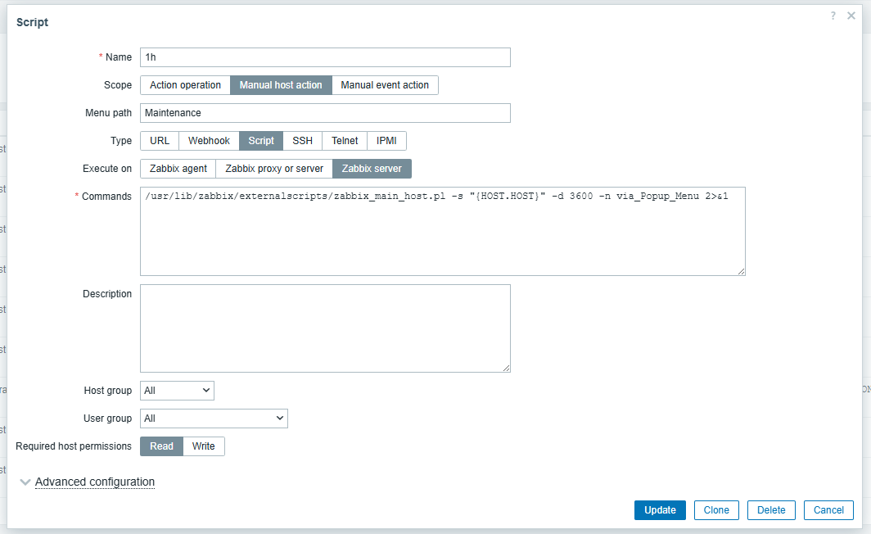871x534 pixels.
Task: Expand the Advanced configuration section
Action: 94,482
